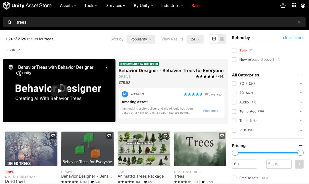Viewport: 309px width, 184px height.
Task: Enable New release discount filter
Action: (x=234, y=60)
